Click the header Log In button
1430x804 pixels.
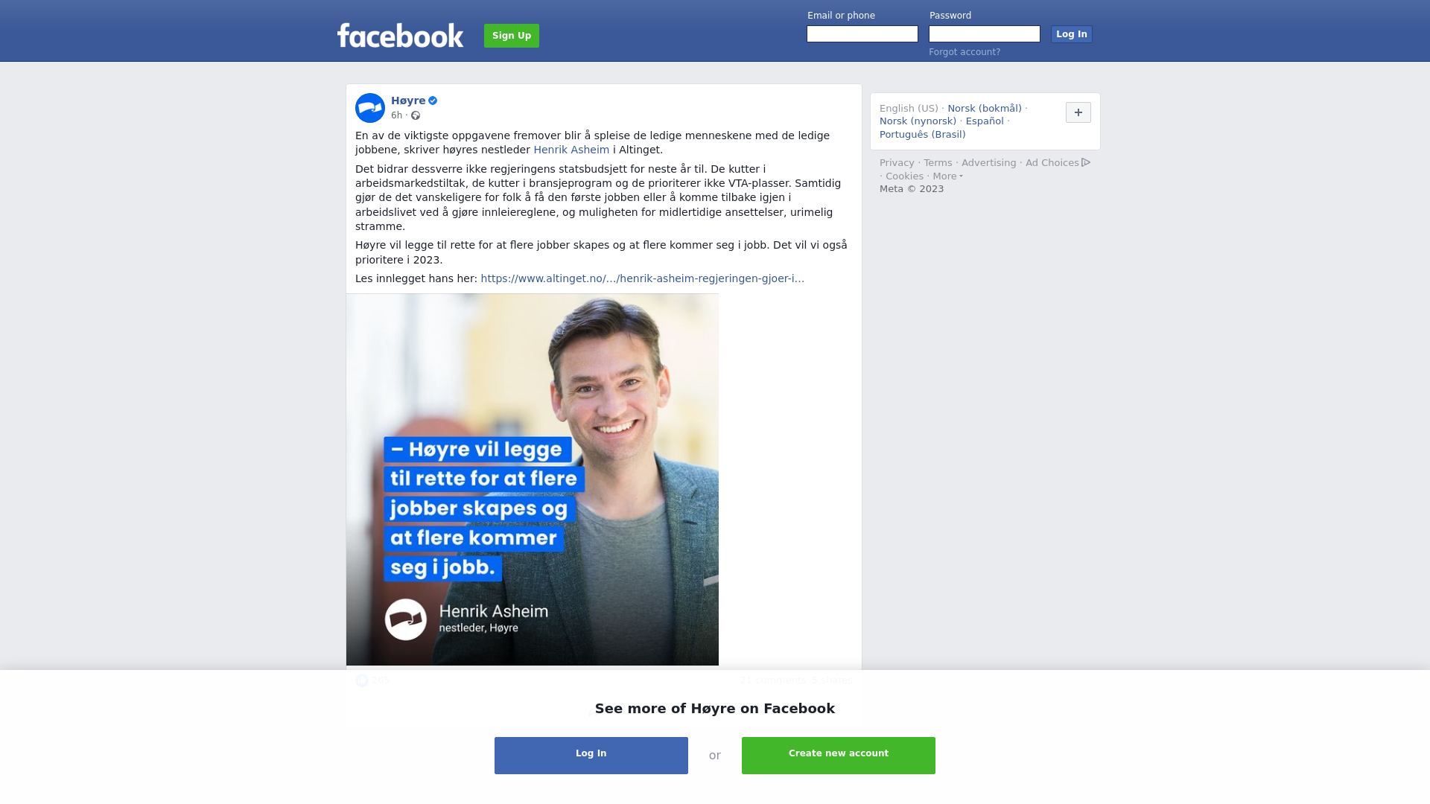point(1072,34)
